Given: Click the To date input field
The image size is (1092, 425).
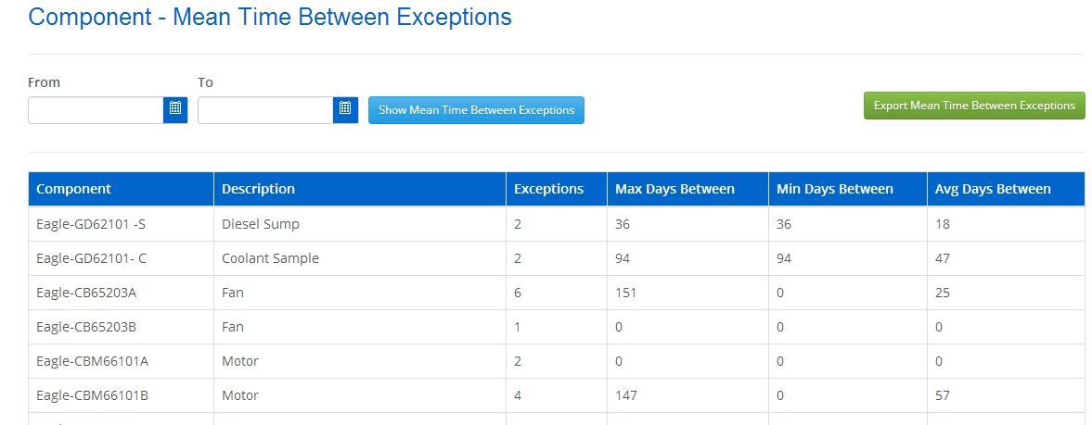Looking at the screenshot, I should [265, 110].
